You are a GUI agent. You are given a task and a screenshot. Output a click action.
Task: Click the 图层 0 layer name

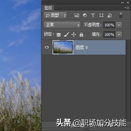coord(81,48)
